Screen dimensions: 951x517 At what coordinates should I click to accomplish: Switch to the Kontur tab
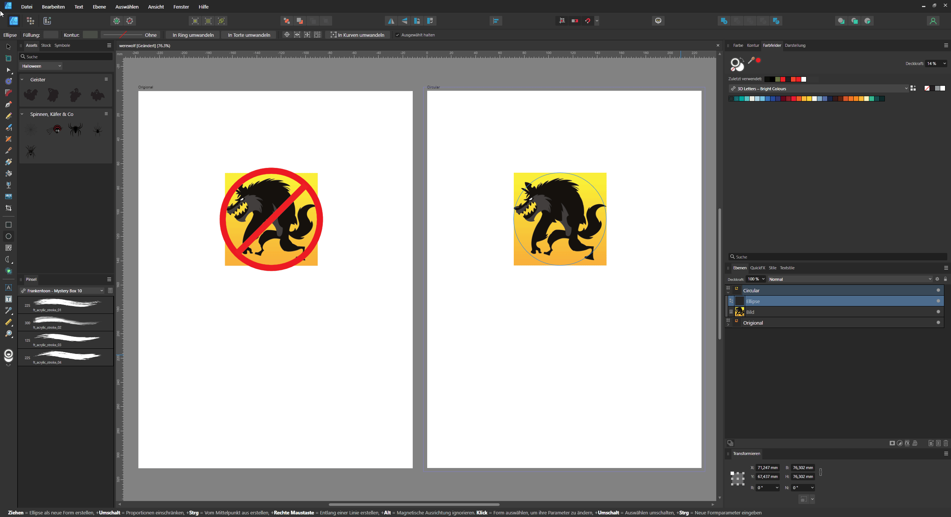753,45
